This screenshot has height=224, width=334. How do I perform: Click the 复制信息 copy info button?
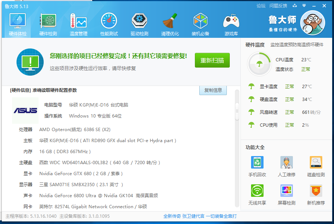(213, 90)
